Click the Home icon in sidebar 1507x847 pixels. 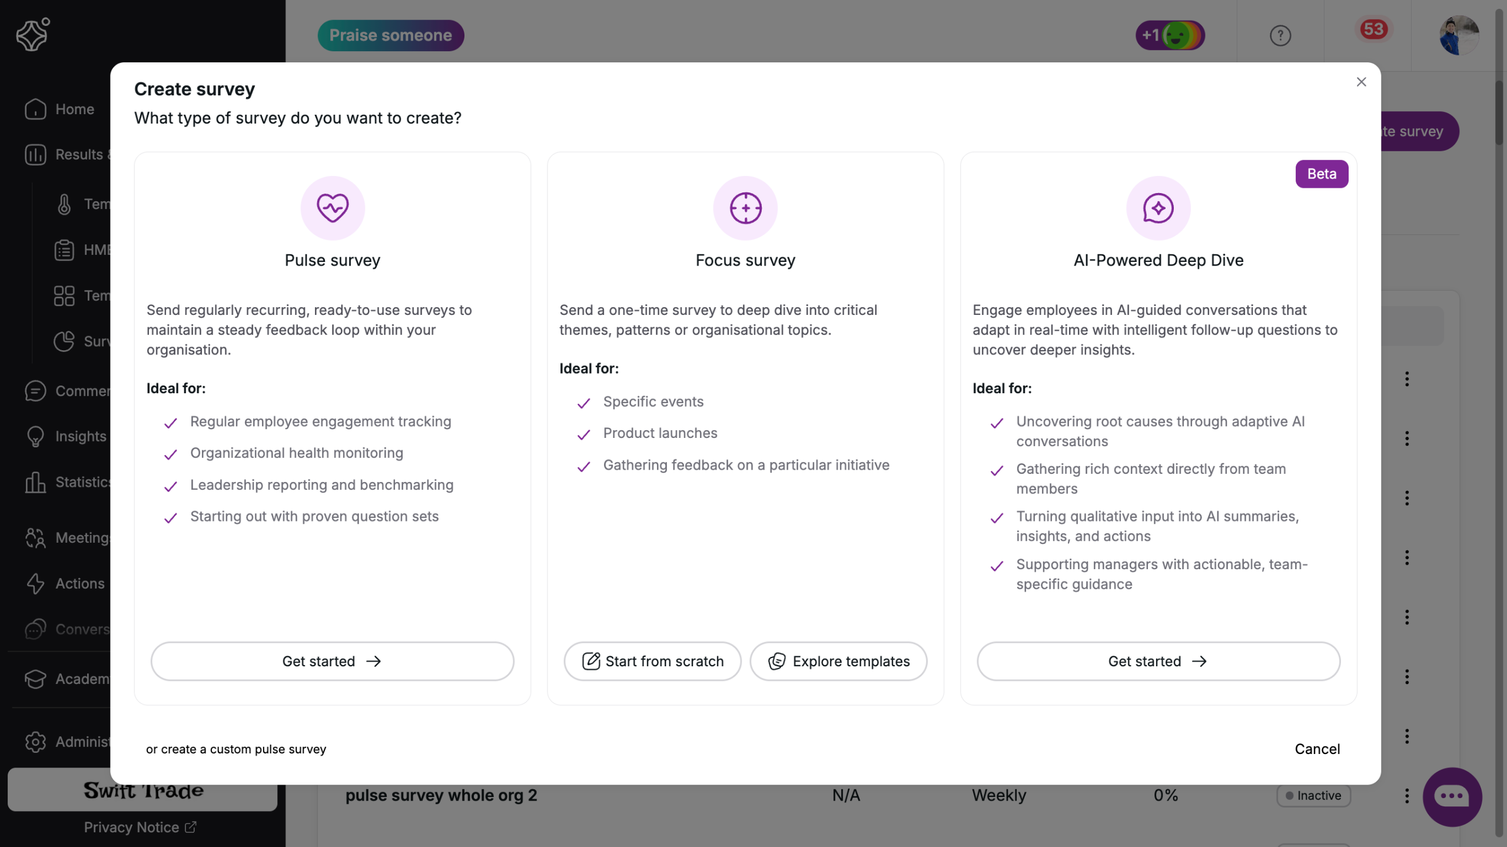pos(35,109)
